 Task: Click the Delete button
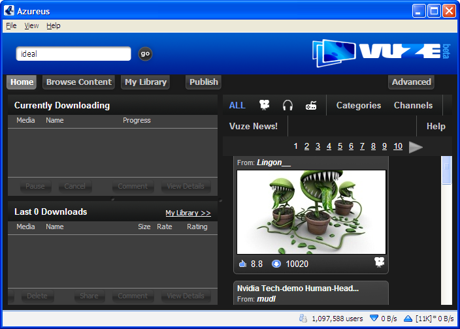tap(37, 296)
